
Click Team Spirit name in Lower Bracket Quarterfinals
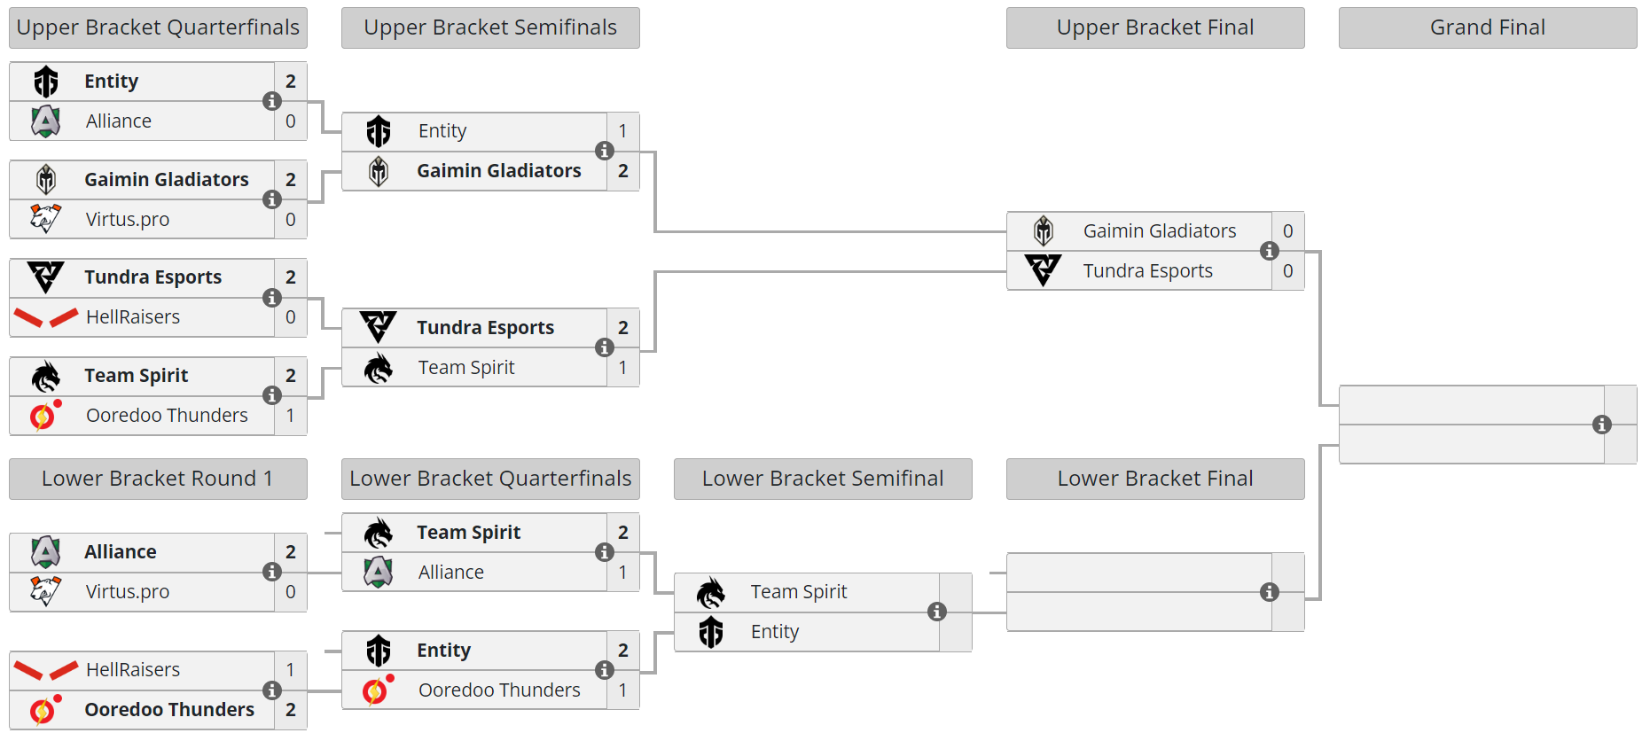(468, 532)
